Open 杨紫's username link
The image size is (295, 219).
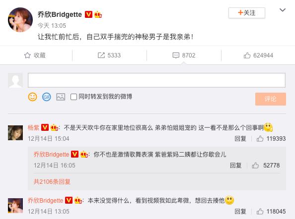tap(33, 128)
